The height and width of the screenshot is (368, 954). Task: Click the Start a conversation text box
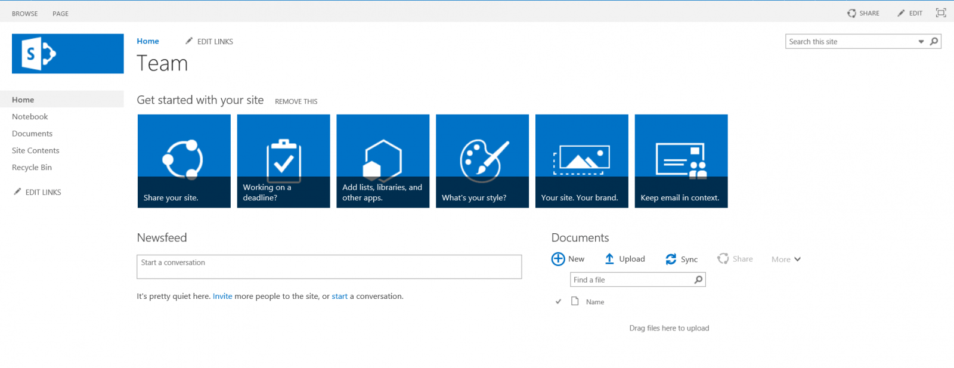pyautogui.click(x=329, y=267)
